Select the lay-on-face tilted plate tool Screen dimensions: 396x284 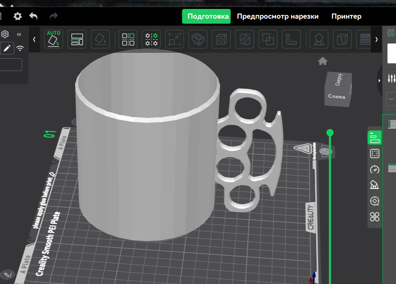coord(100,39)
